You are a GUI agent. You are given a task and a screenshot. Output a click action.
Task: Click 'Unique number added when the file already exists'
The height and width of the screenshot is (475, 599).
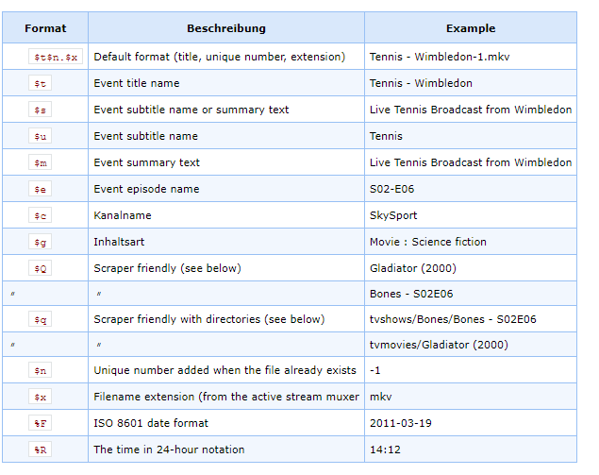[x=225, y=370]
